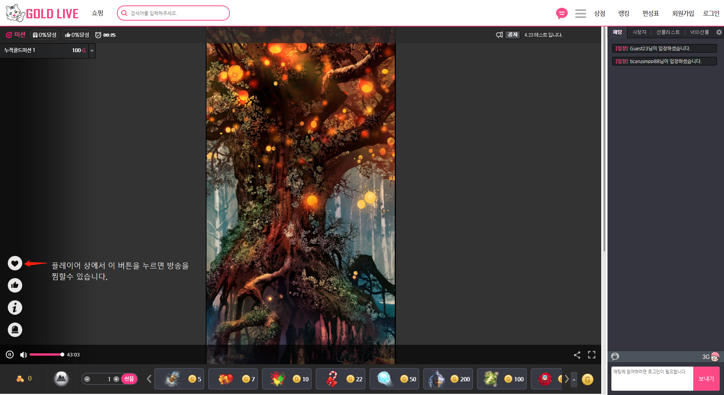
Task: Open the hamburger menu in header
Action: (x=581, y=14)
